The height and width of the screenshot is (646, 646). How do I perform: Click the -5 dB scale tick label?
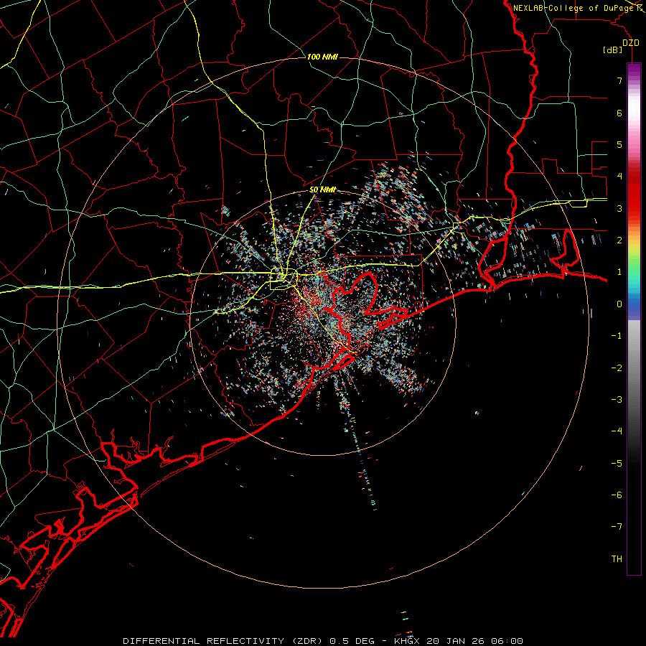pos(617,464)
